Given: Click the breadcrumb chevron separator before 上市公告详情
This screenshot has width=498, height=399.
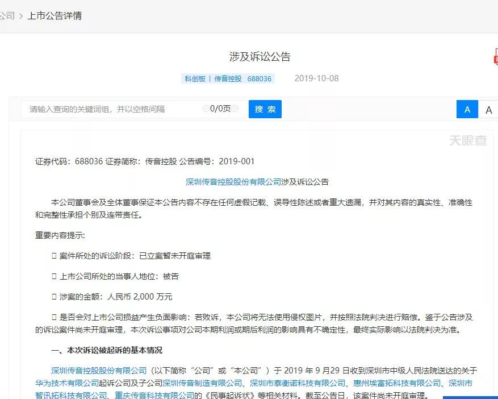Looking at the screenshot, I should point(21,16).
